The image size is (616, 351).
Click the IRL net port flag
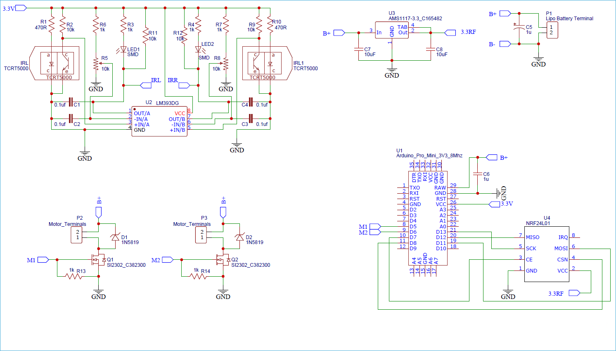(146, 85)
